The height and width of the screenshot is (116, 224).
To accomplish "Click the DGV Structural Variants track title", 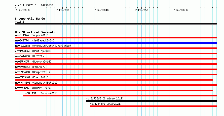I will [35, 32].
